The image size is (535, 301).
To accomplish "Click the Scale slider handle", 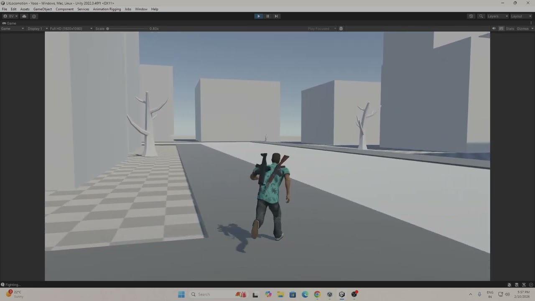I will (107, 29).
